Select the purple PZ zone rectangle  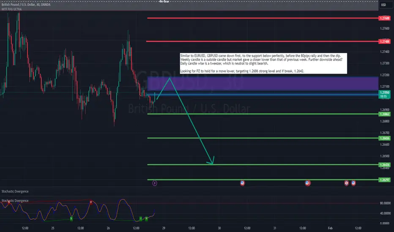click(263, 84)
